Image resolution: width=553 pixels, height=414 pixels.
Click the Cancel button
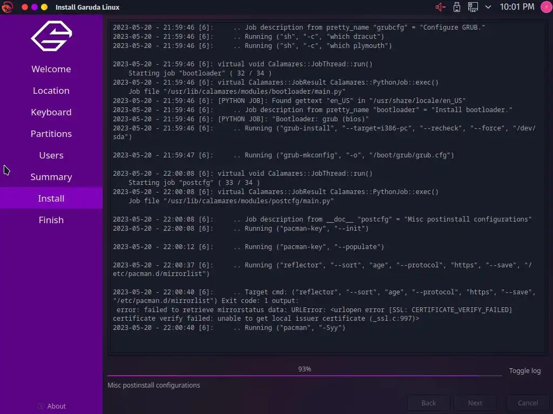click(x=528, y=403)
